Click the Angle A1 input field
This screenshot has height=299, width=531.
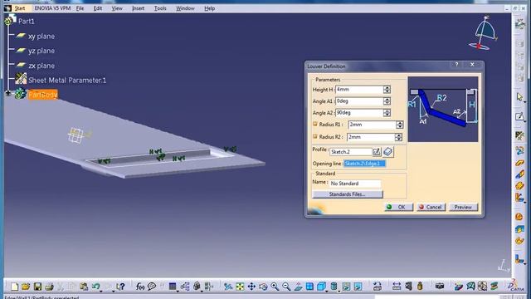(359, 101)
